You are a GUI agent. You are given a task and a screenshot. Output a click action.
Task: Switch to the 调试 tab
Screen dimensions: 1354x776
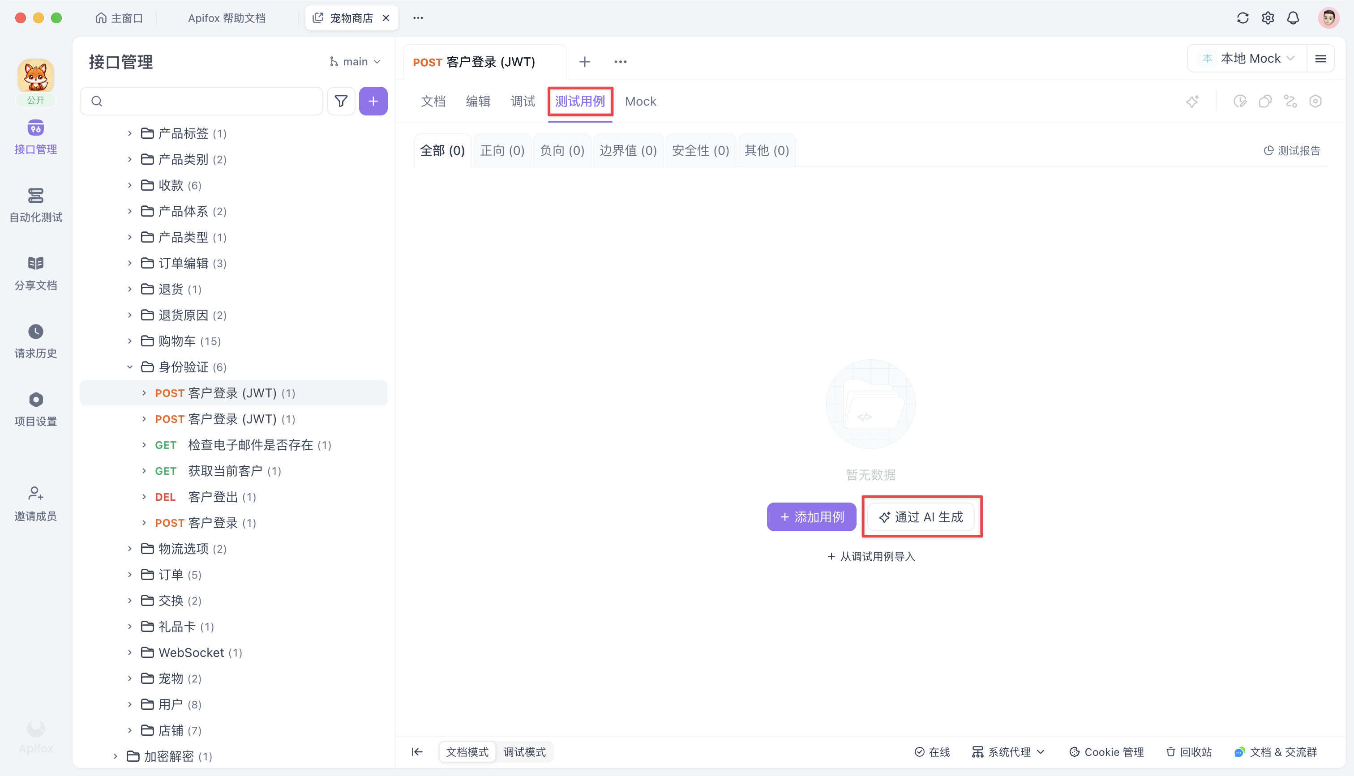[523, 101]
